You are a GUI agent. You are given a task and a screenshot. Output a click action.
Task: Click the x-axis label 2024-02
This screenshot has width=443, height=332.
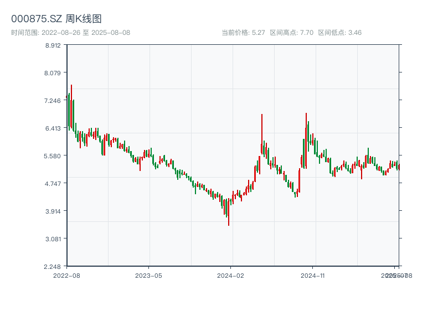(230, 276)
